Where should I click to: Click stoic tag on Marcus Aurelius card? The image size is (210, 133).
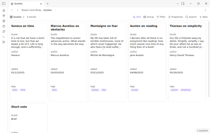point(54,90)
